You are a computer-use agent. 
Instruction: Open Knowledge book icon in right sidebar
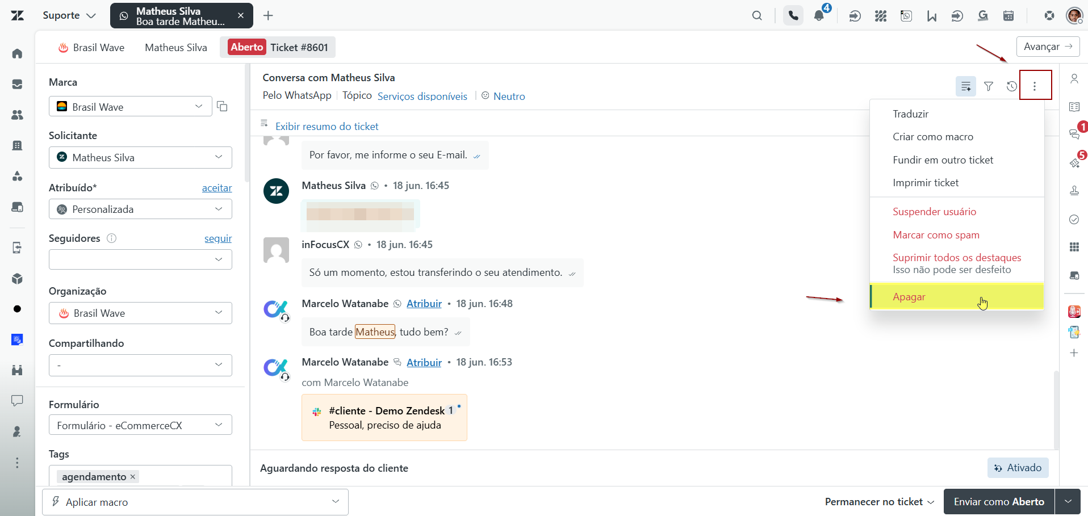(1074, 107)
